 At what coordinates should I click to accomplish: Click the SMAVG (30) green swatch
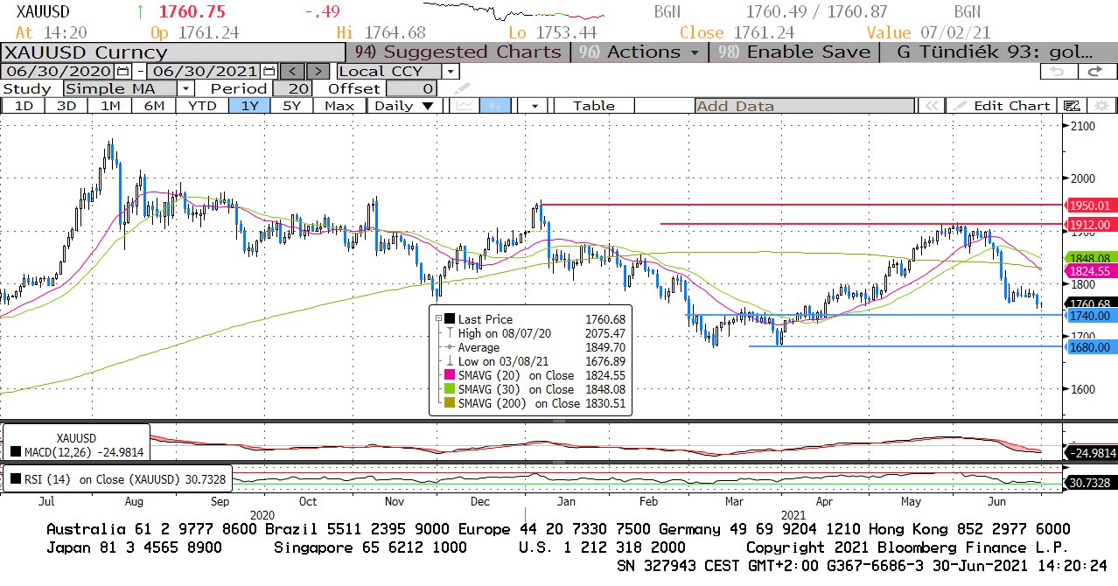[x=450, y=389]
